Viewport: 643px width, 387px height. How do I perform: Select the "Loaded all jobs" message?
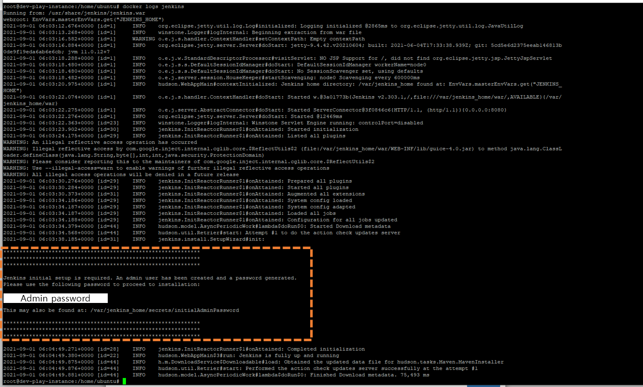[x=312, y=213]
